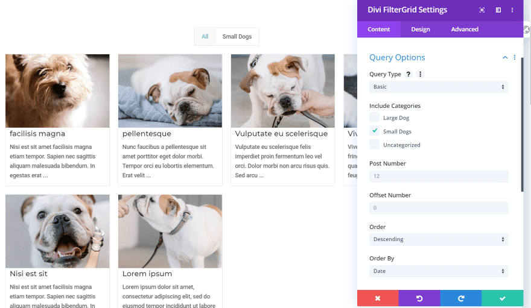The width and height of the screenshot is (531, 308).
Task: Uncheck the Small Dogs category
Action: pos(375,131)
